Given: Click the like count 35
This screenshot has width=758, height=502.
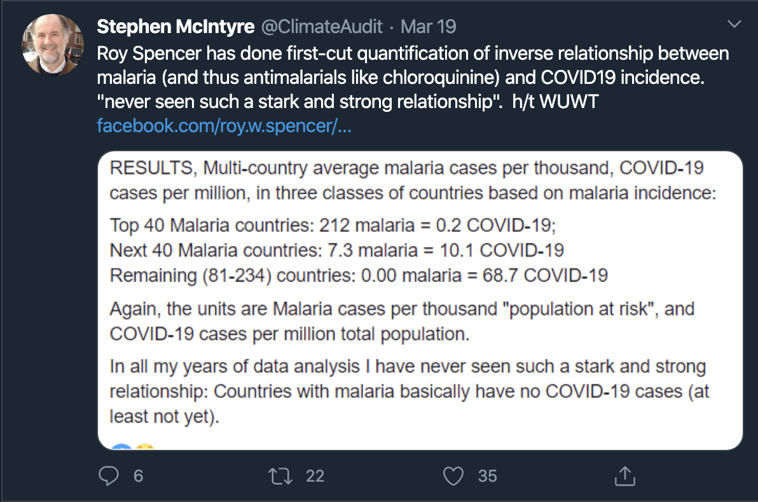Looking at the screenshot, I should (487, 476).
